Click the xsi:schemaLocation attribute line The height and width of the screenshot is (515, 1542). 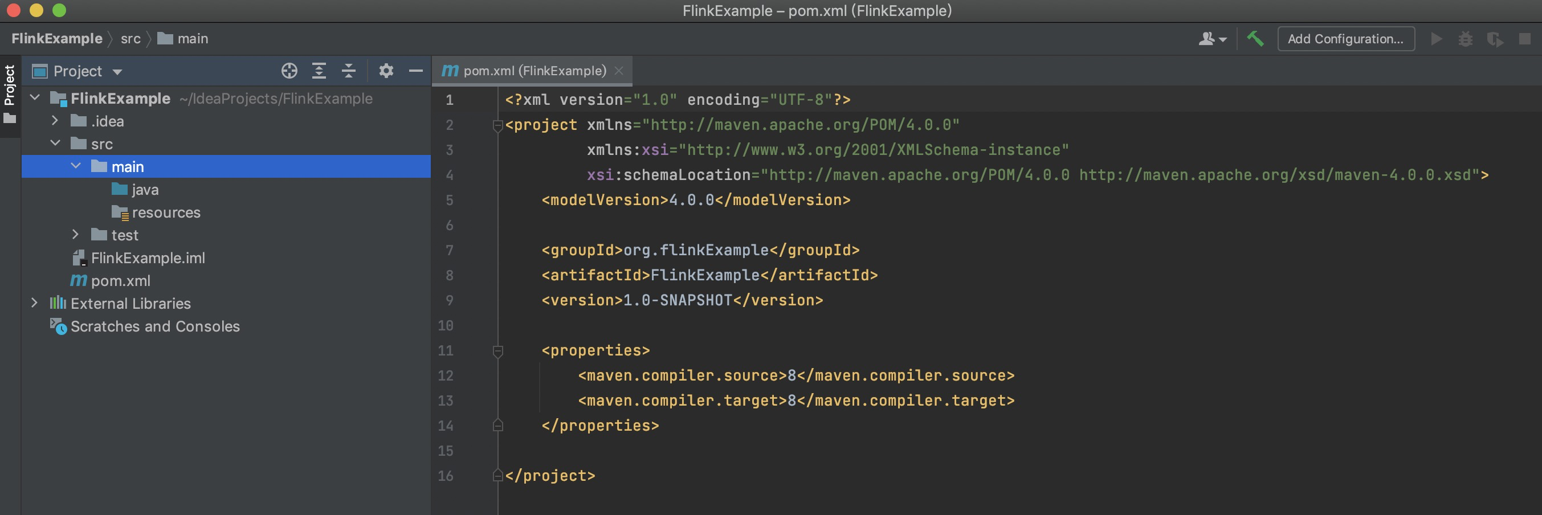click(x=1037, y=175)
